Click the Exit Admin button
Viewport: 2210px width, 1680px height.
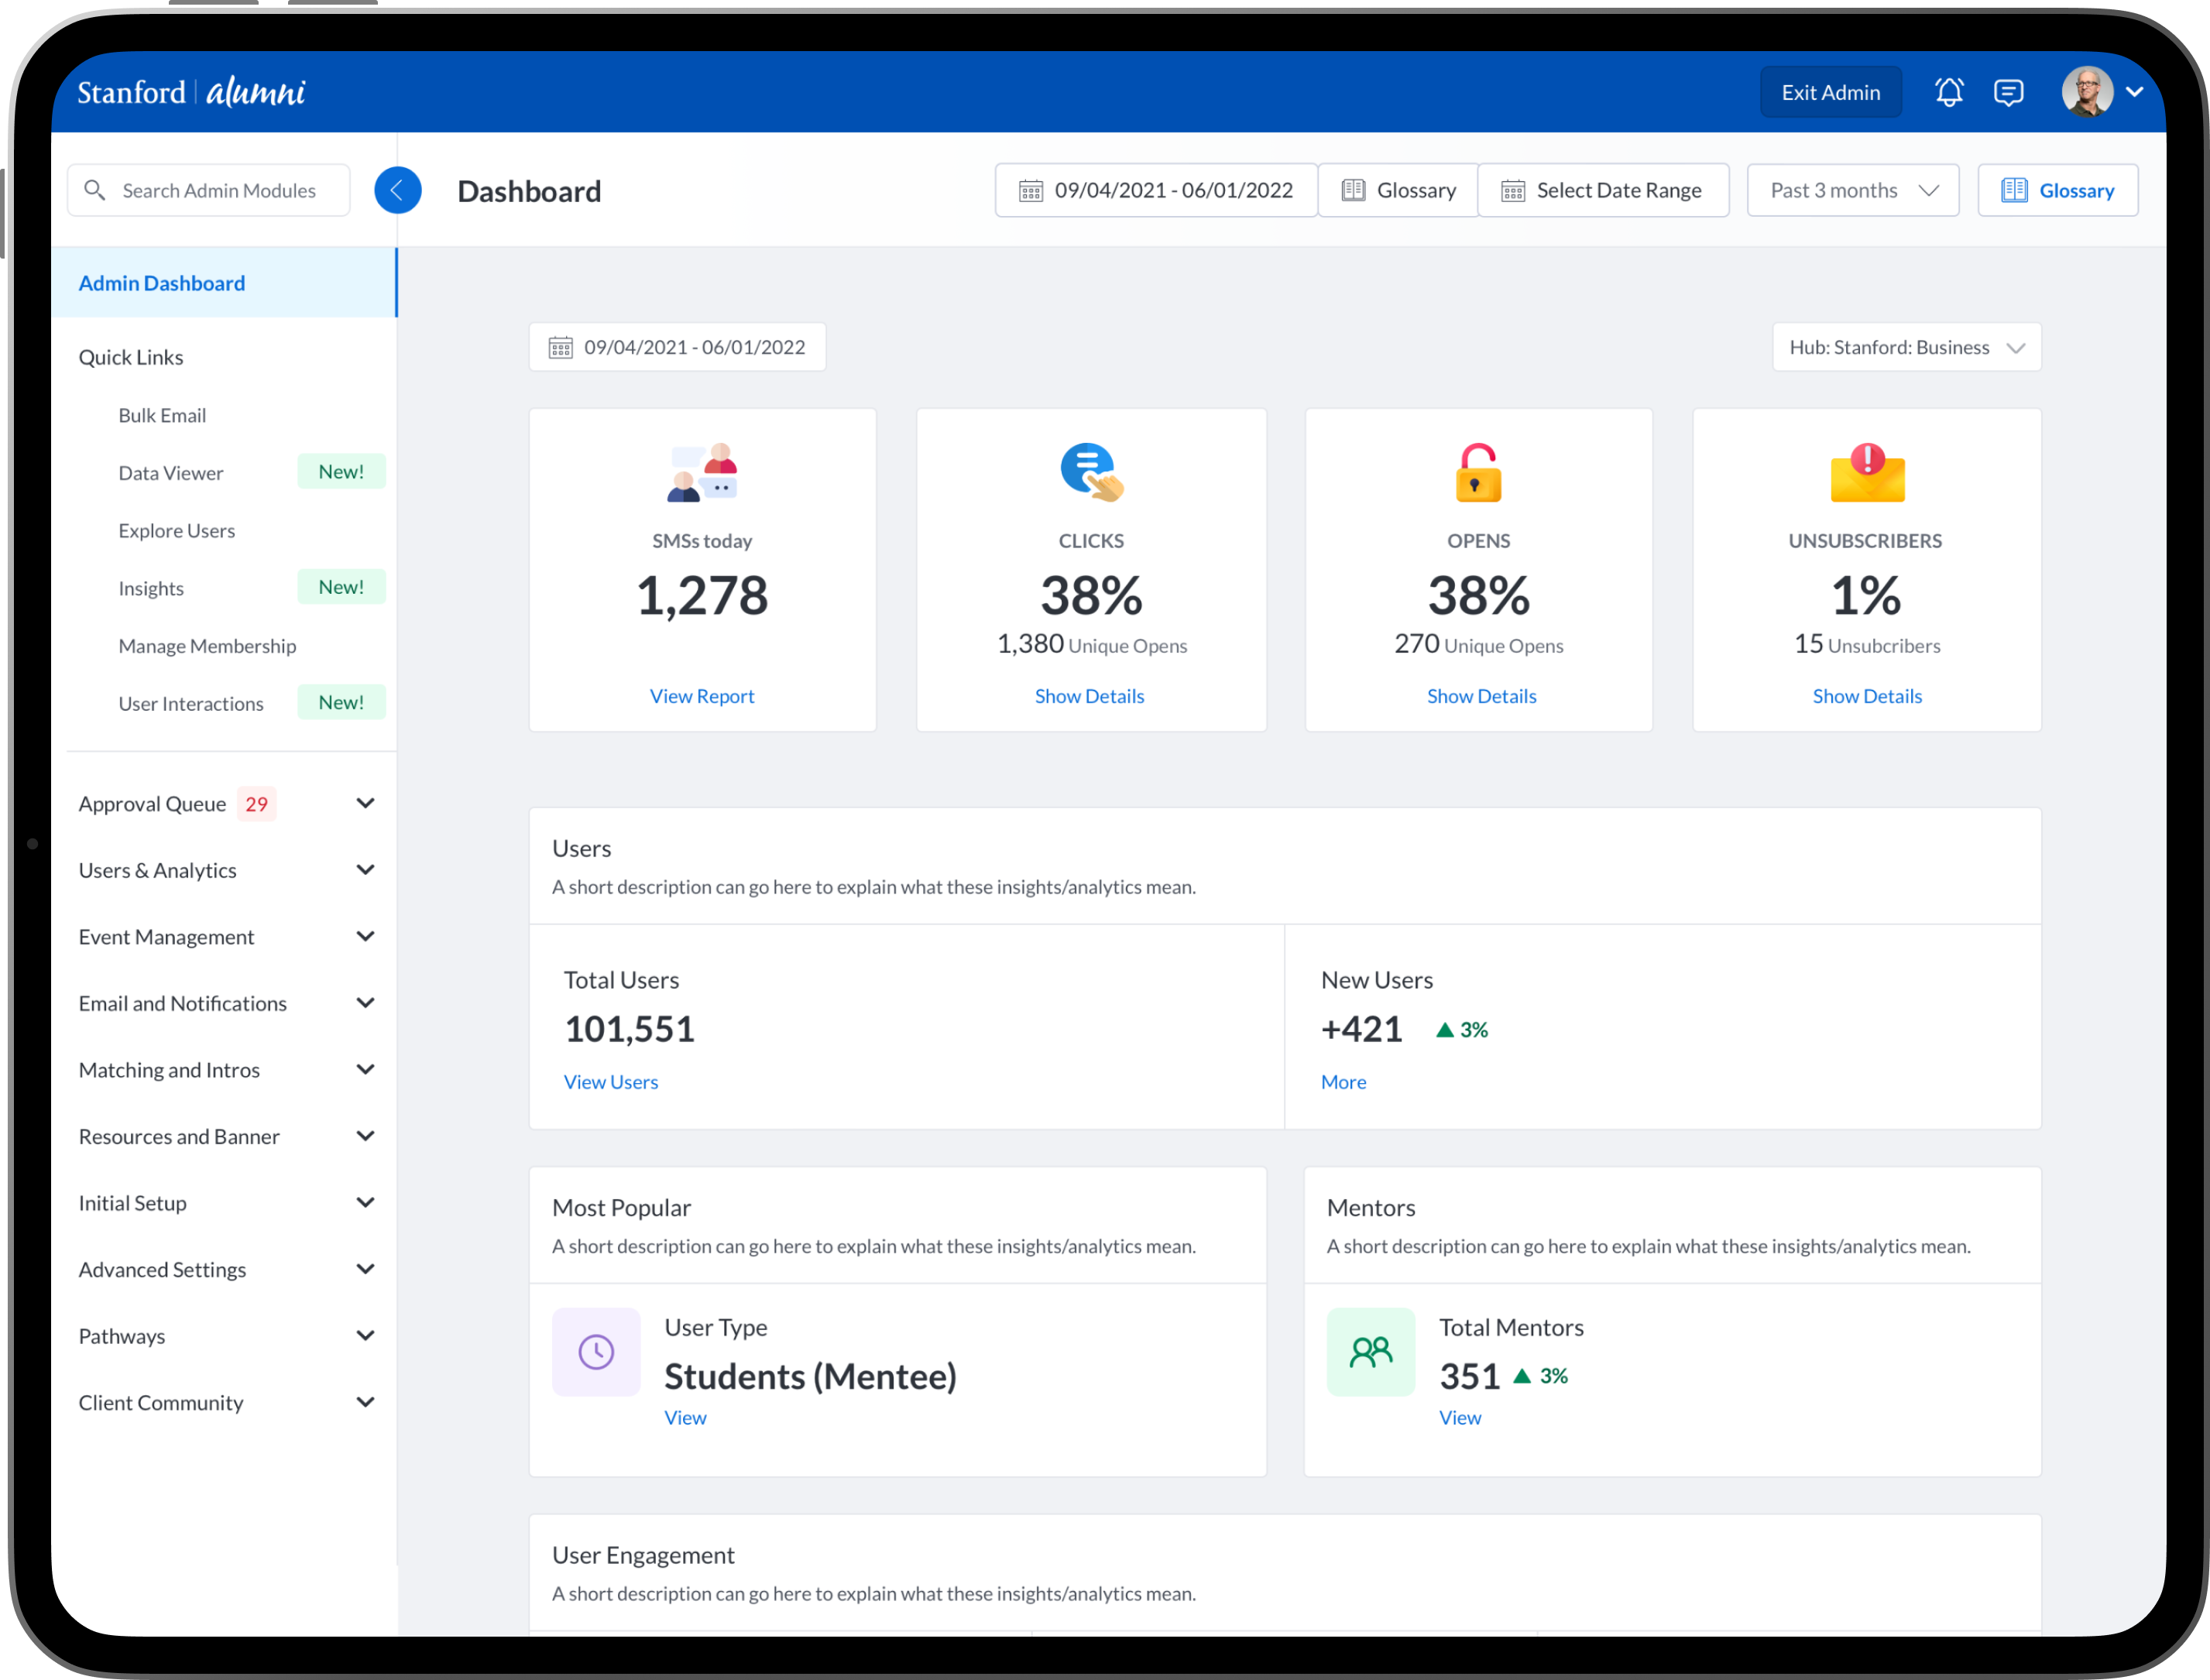(1830, 92)
